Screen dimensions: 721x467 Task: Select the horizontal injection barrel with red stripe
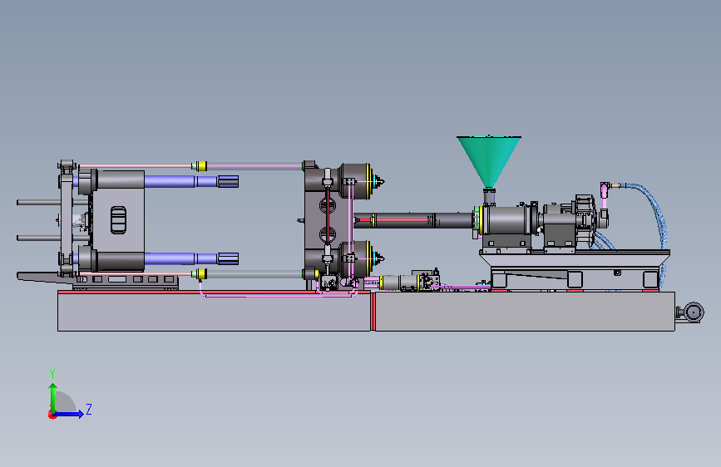coord(414,220)
